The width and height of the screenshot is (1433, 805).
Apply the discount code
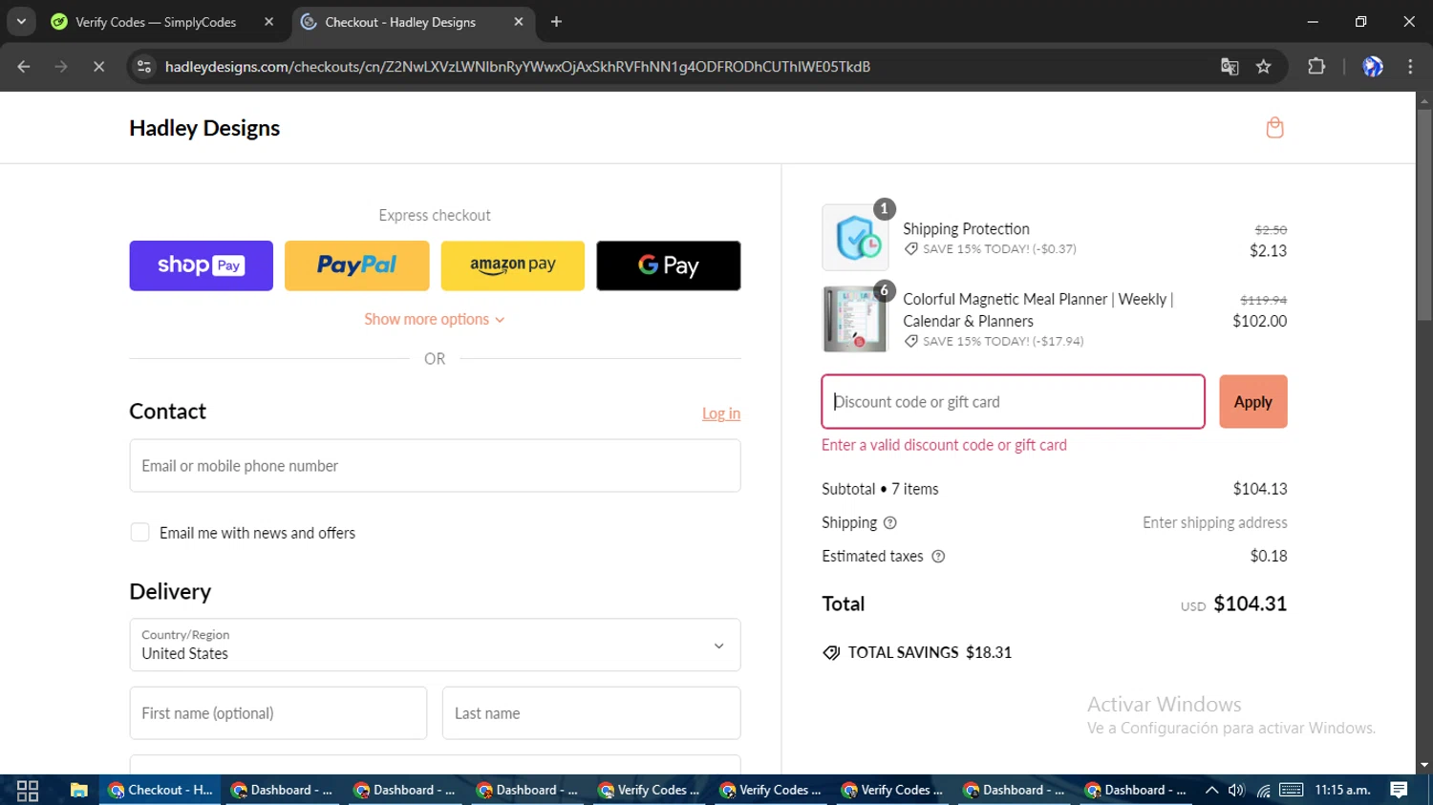1253,402
